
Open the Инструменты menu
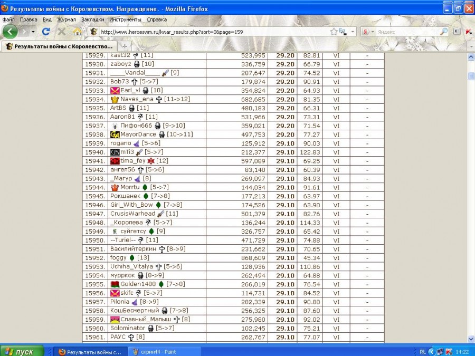coord(125,20)
